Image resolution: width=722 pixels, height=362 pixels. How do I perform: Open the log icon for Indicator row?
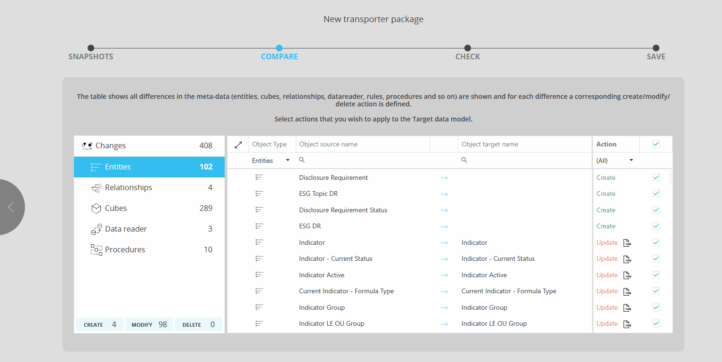627,243
